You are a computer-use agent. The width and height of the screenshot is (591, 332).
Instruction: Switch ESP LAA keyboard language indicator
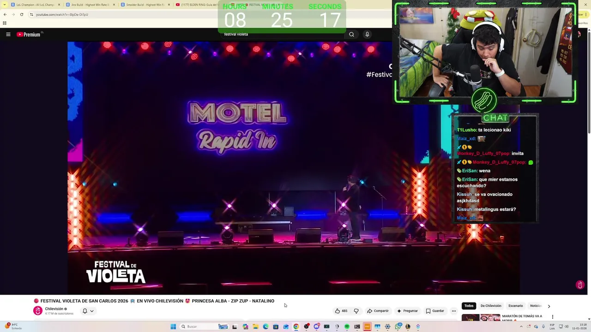[x=552, y=326]
